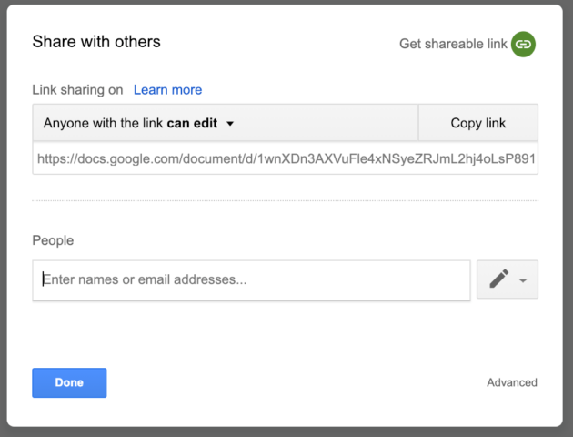Click the 'Share with others' dialog title
This screenshot has width=573, height=437.
(x=96, y=41)
